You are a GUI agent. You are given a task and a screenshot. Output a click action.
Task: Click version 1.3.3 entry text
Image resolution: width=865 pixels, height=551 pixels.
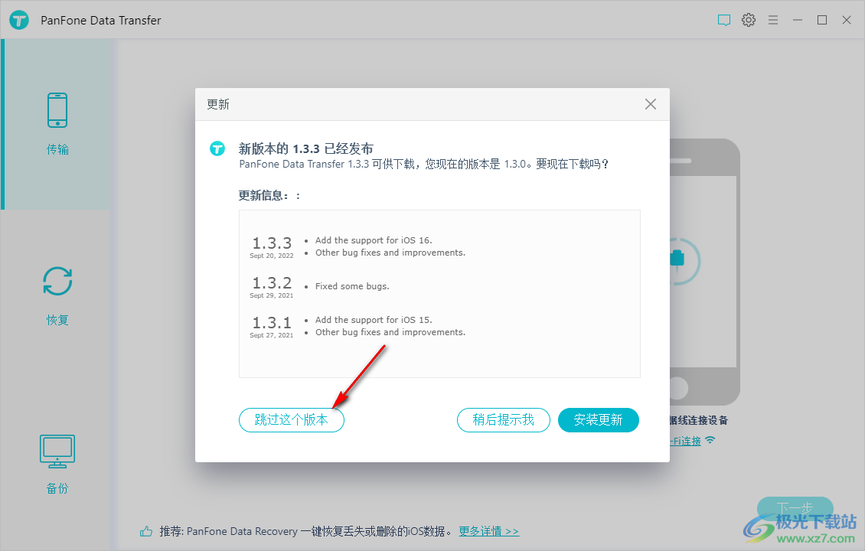[x=272, y=243]
